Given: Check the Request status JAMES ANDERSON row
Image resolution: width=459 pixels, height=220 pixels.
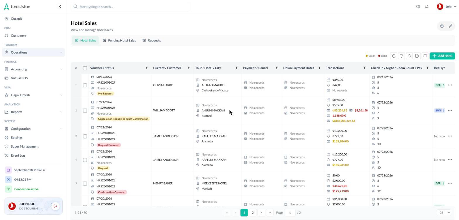Looking at the screenshot, I should click(x=85, y=160).
